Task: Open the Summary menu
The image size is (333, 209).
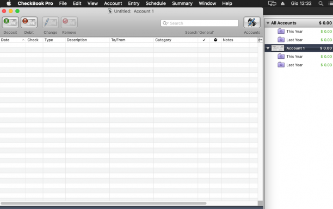Action: click(x=182, y=3)
